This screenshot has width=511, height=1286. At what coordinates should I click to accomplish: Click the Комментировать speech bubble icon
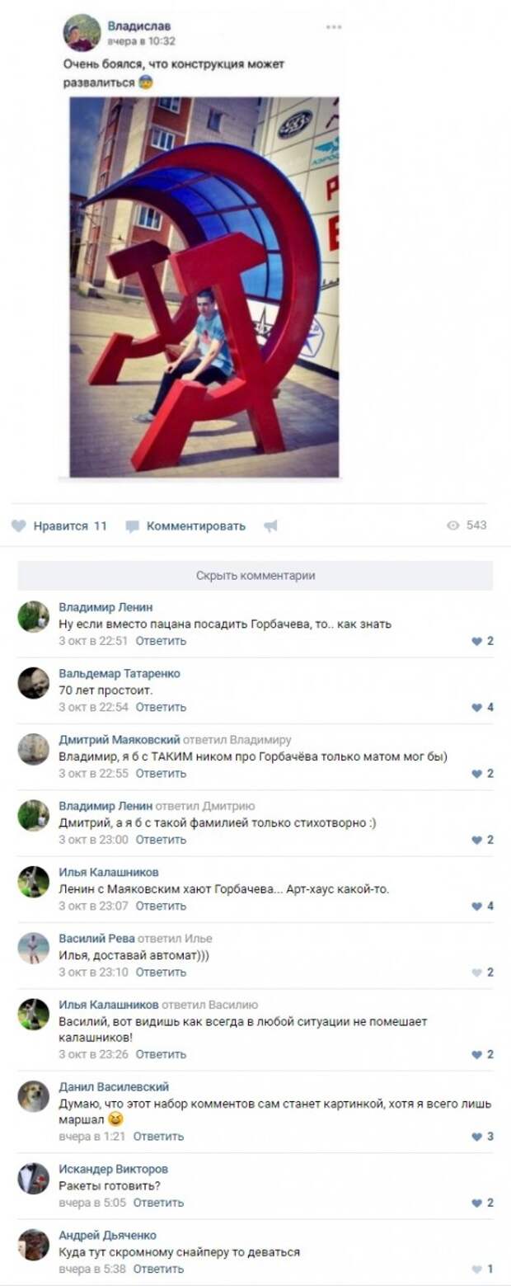(x=132, y=526)
